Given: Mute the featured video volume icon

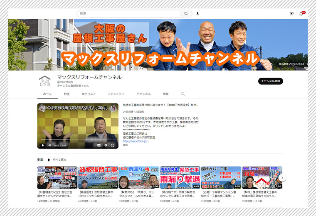Looking at the screenshot, I should tap(50, 145).
